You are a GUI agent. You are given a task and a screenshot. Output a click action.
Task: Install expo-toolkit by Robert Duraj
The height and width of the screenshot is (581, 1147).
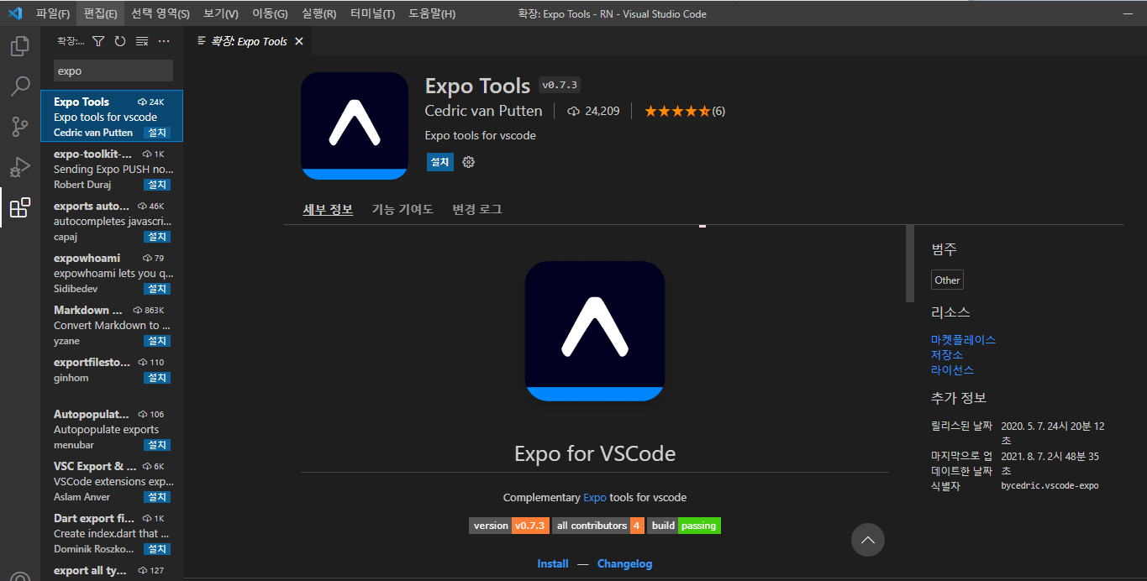pyautogui.click(x=158, y=185)
